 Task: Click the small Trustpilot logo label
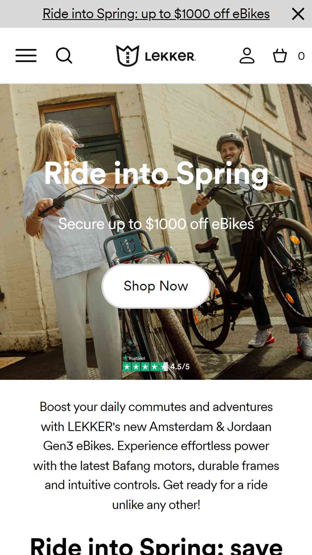134,358
